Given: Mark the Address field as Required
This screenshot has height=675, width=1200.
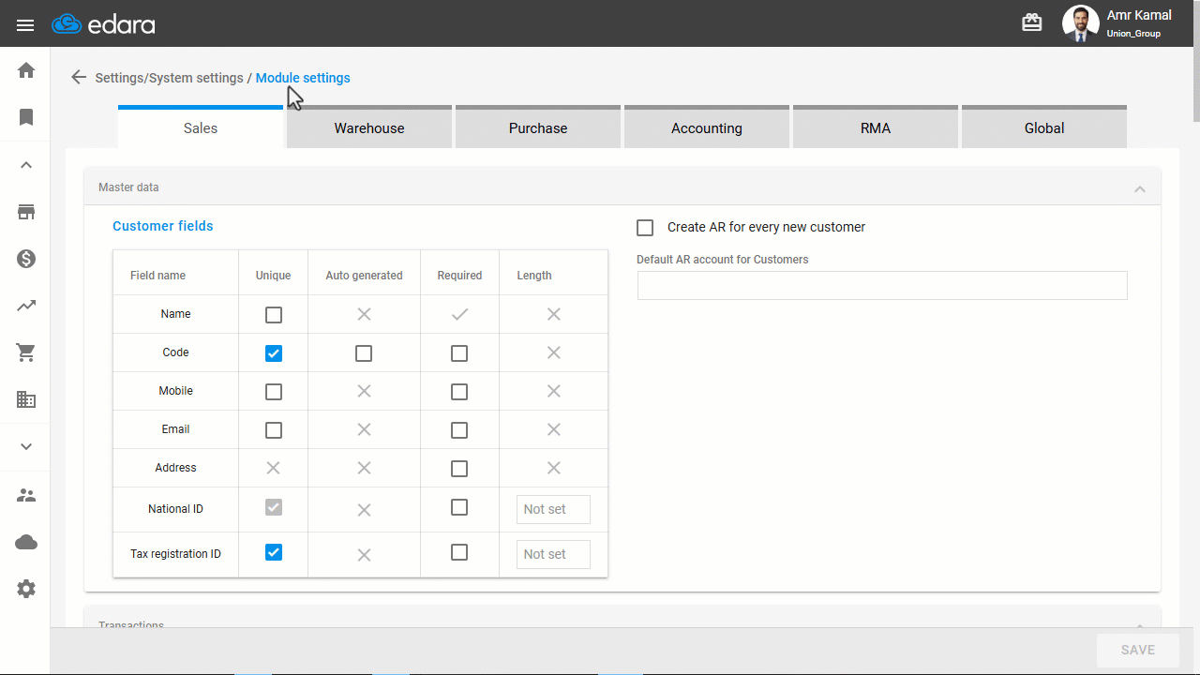Looking at the screenshot, I should [459, 469].
